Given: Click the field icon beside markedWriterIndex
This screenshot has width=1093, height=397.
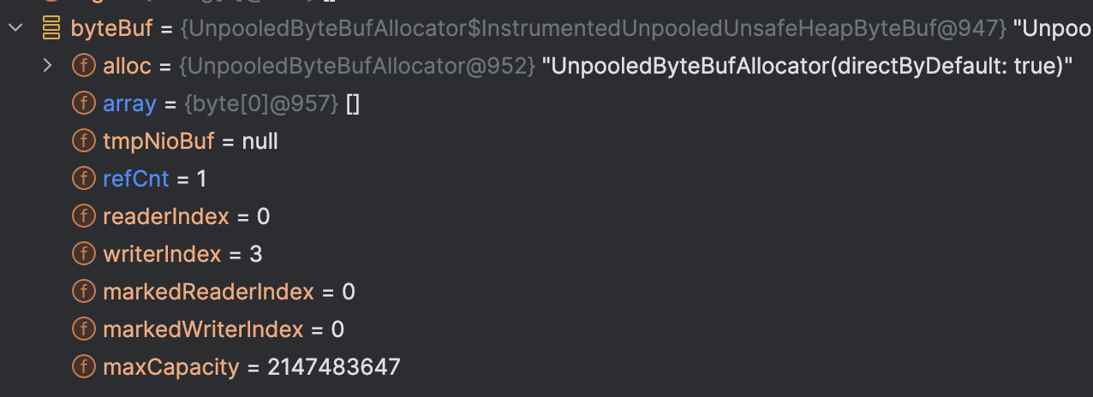Looking at the screenshot, I should (x=84, y=329).
